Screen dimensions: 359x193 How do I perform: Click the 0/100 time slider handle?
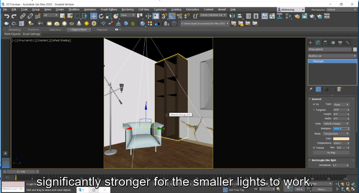[21, 171]
